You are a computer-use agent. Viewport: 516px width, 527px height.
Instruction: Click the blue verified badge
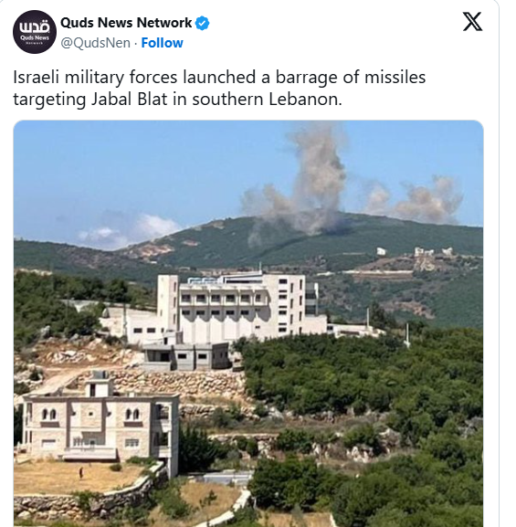(203, 23)
